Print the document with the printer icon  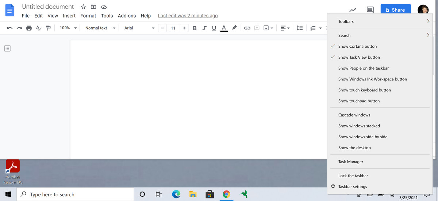(29, 28)
